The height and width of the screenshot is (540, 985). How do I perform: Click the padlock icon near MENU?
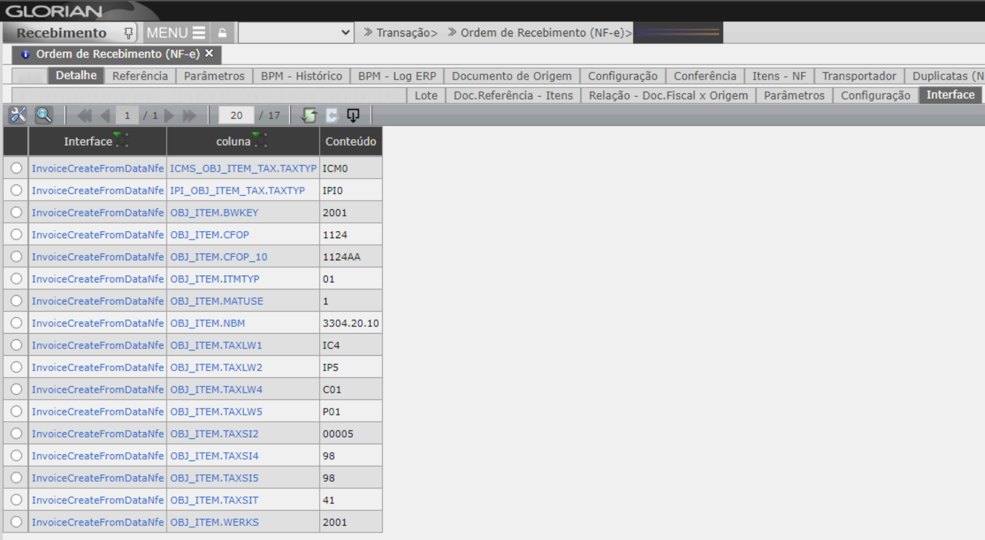point(222,32)
